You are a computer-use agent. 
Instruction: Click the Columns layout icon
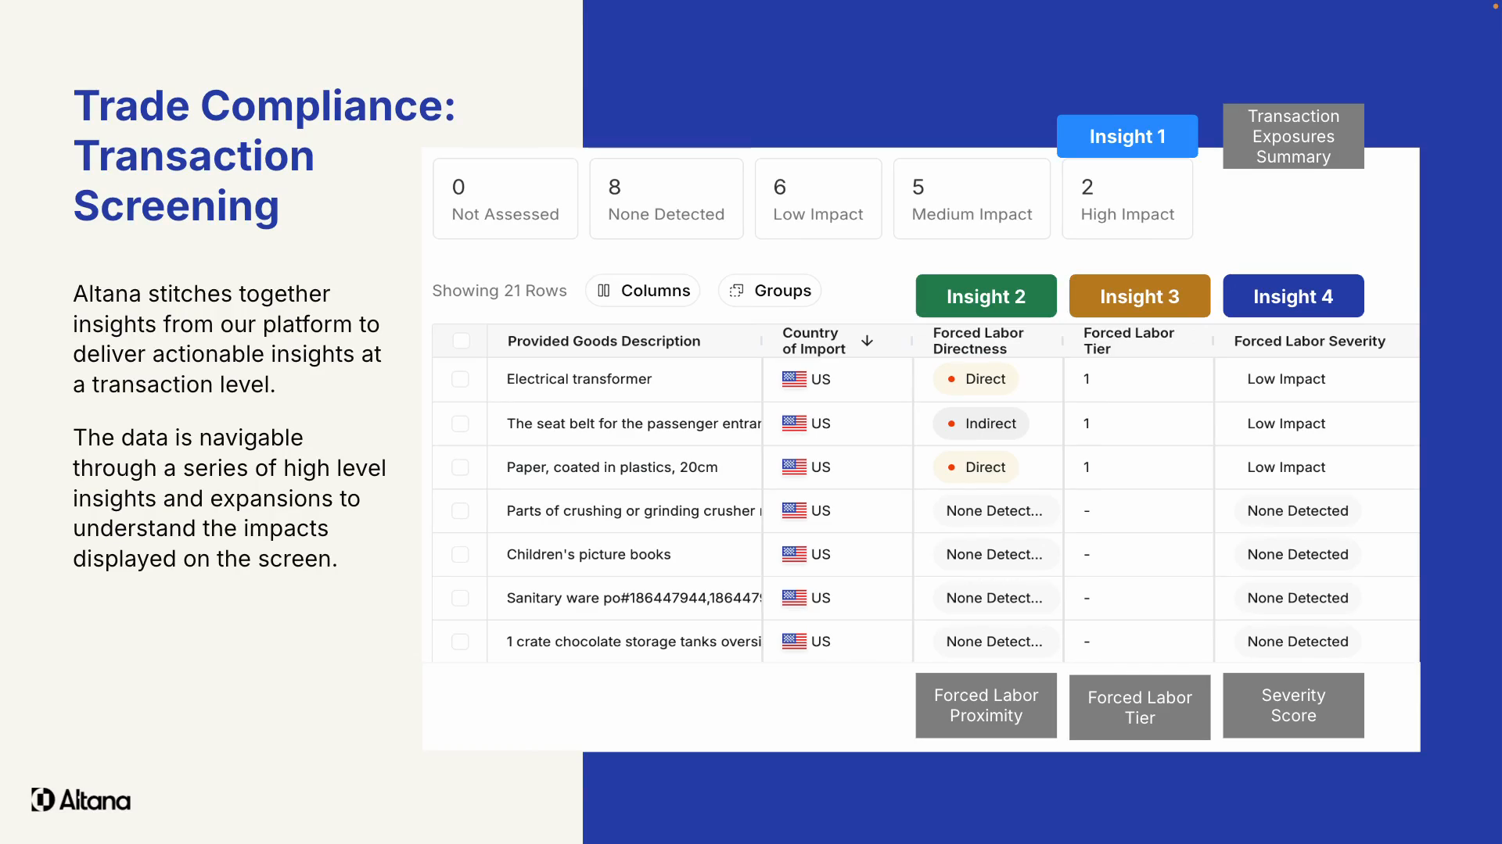603,291
